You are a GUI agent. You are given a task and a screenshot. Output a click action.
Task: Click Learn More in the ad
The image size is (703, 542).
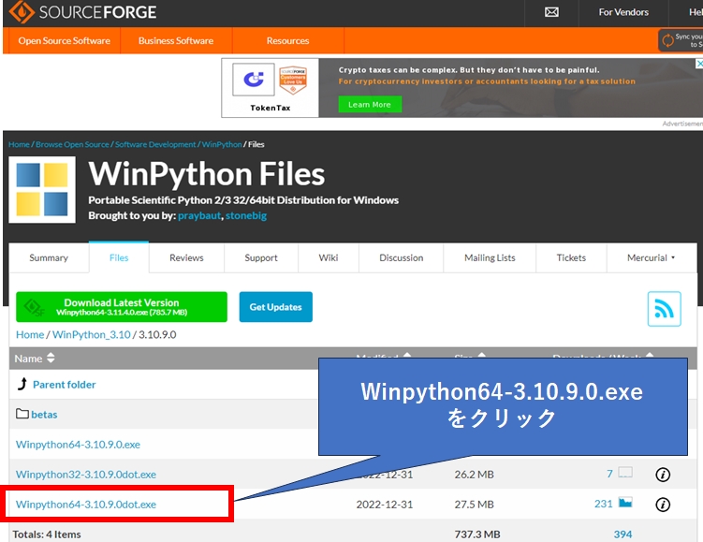coord(370,105)
